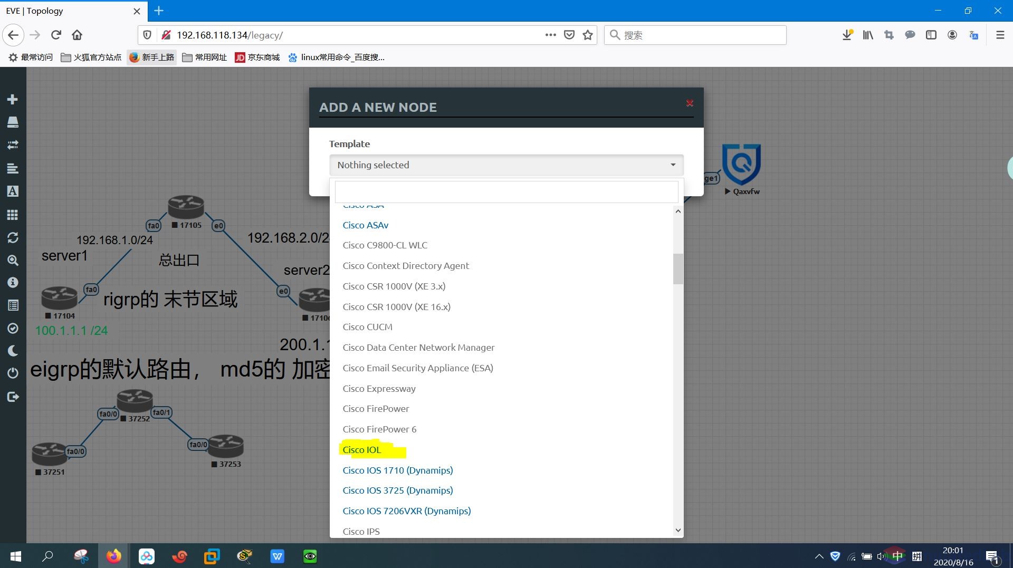Click the Logout sidebar icon

[13, 397]
